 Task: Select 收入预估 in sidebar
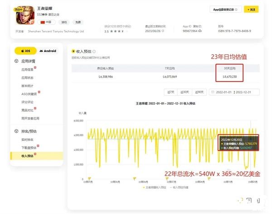37,156
